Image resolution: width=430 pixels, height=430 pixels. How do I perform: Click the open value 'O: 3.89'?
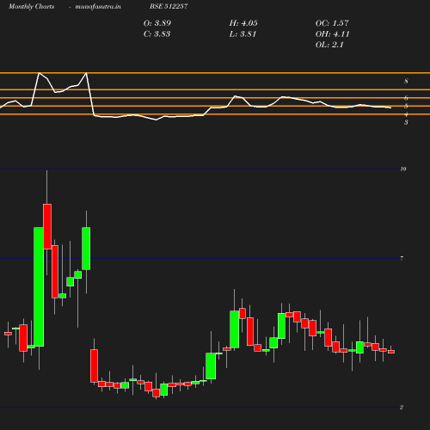tap(157, 23)
